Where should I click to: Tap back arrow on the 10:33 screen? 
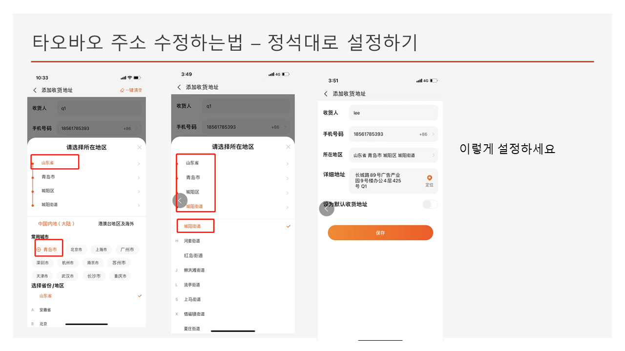(35, 90)
